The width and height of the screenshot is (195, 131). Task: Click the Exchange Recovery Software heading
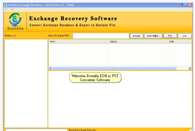(73, 19)
